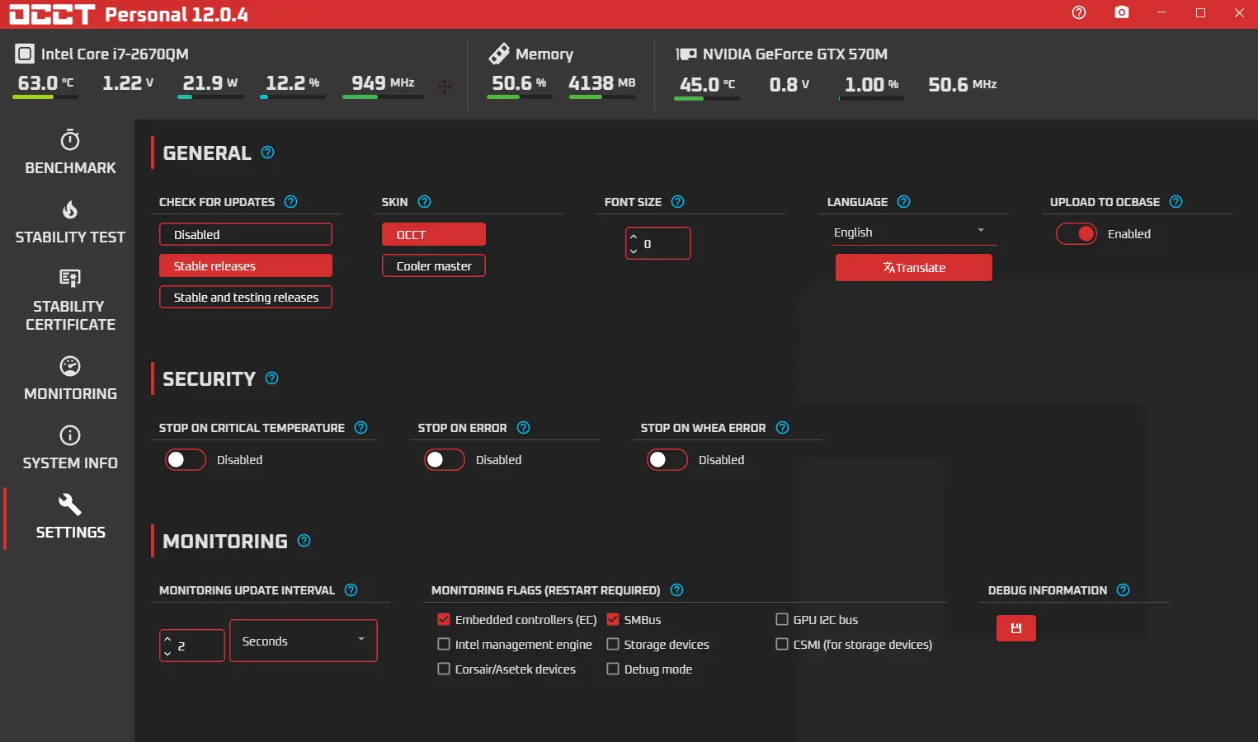Open the Benchmark section
The height and width of the screenshot is (742, 1258).
pos(70,153)
